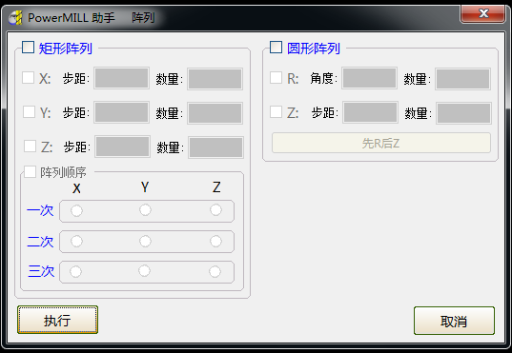Screen dimensions: 512x353
Task: Click the circular Z 数量 input field
Action: click(463, 113)
